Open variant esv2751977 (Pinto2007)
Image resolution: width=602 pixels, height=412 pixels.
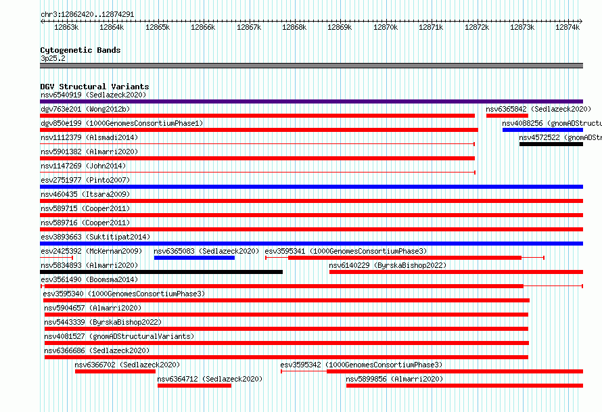pyautogui.click(x=85, y=180)
